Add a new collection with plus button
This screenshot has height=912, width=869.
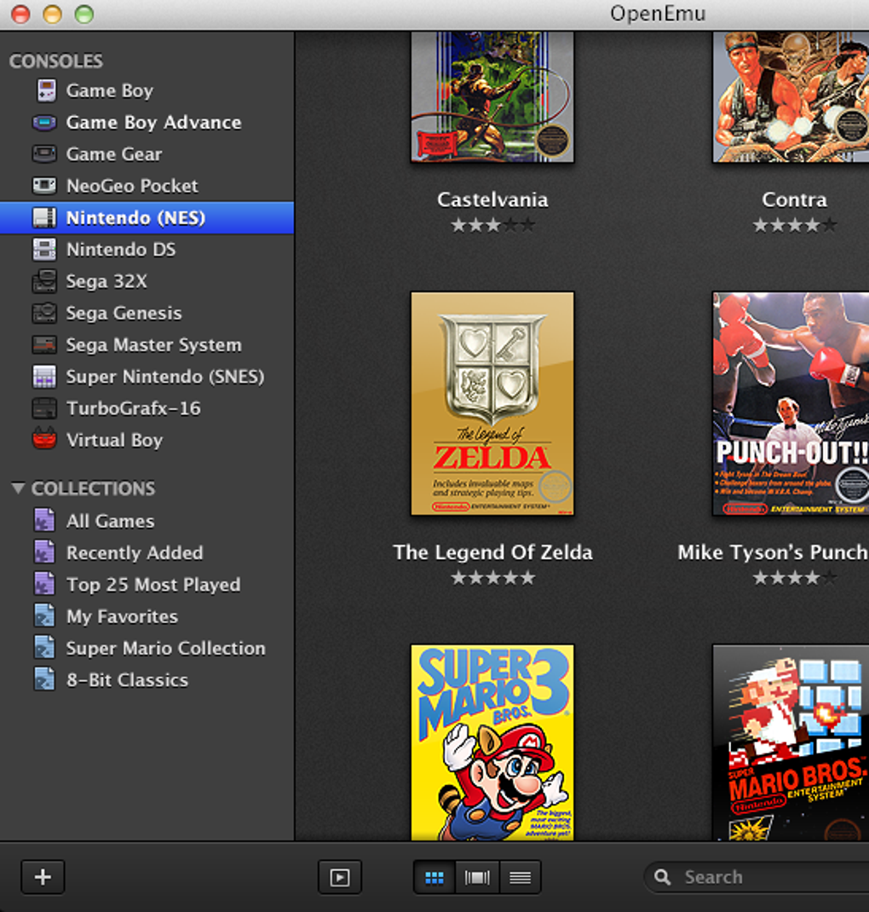coord(43,877)
